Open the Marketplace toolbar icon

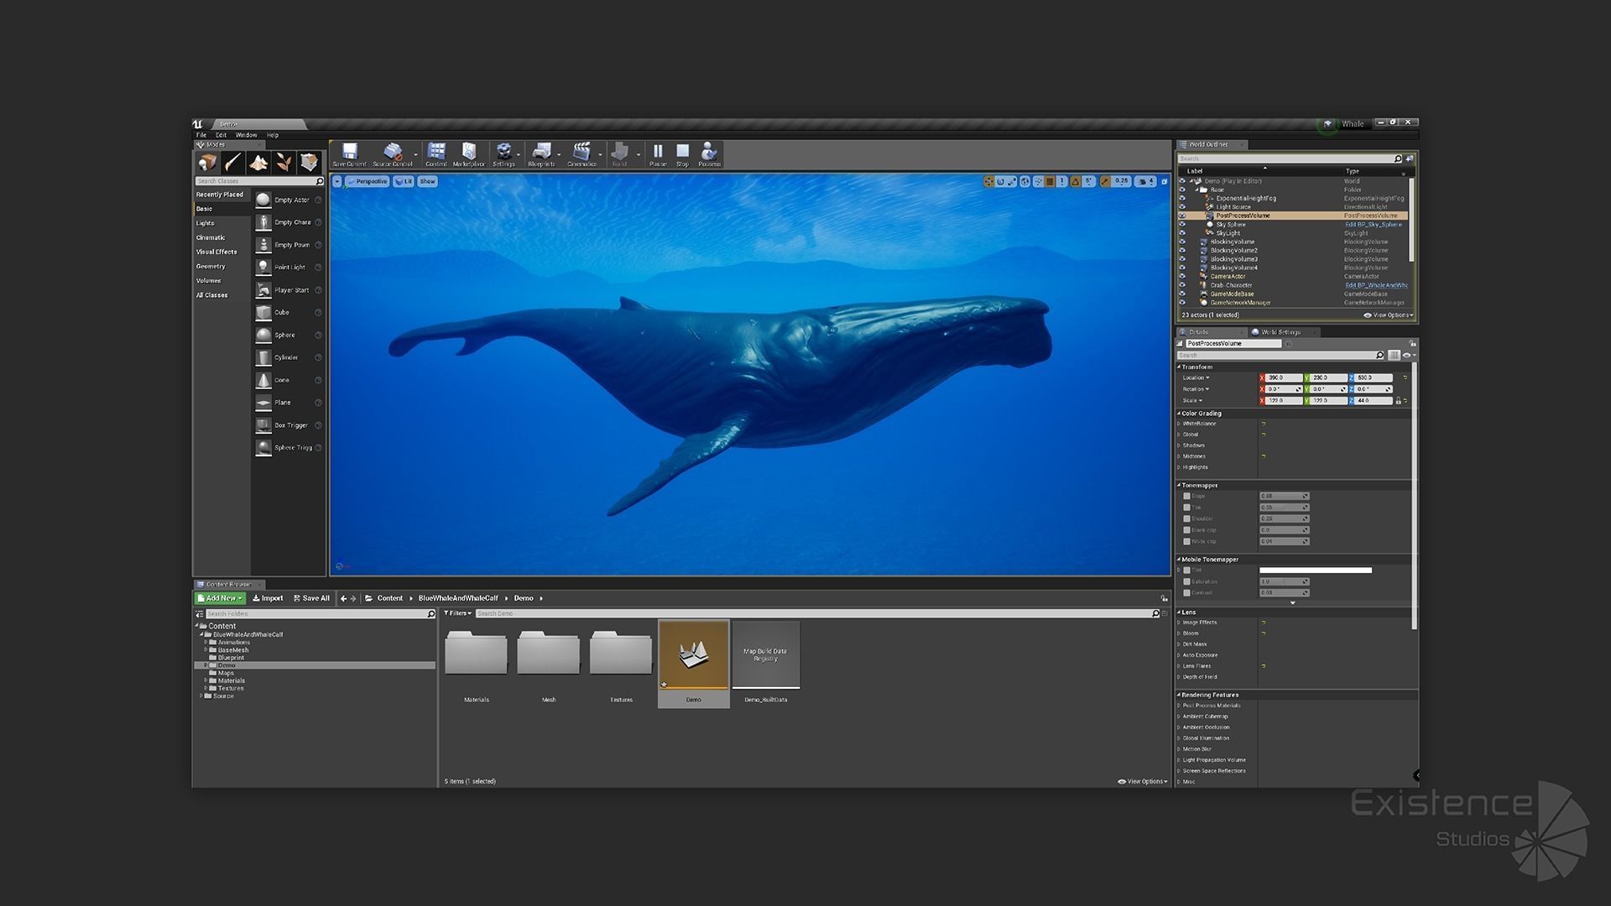(469, 154)
